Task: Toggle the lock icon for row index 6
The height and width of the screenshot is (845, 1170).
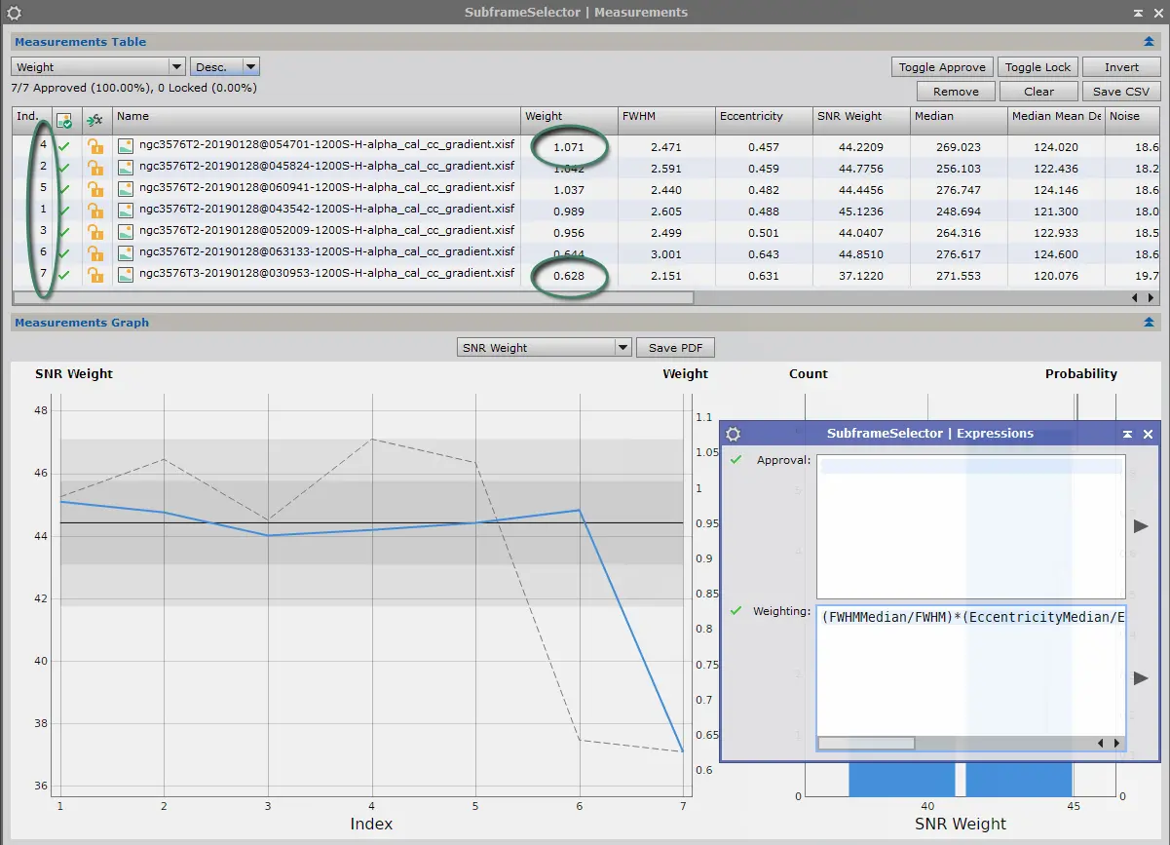Action: 95,253
